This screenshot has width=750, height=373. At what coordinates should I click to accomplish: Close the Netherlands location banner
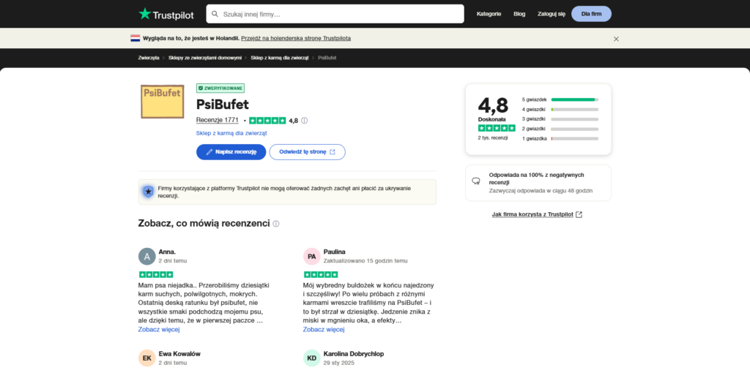pos(616,39)
